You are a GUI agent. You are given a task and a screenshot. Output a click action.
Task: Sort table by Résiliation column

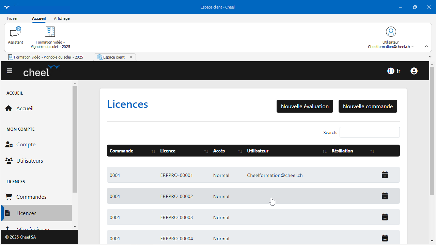372,151
